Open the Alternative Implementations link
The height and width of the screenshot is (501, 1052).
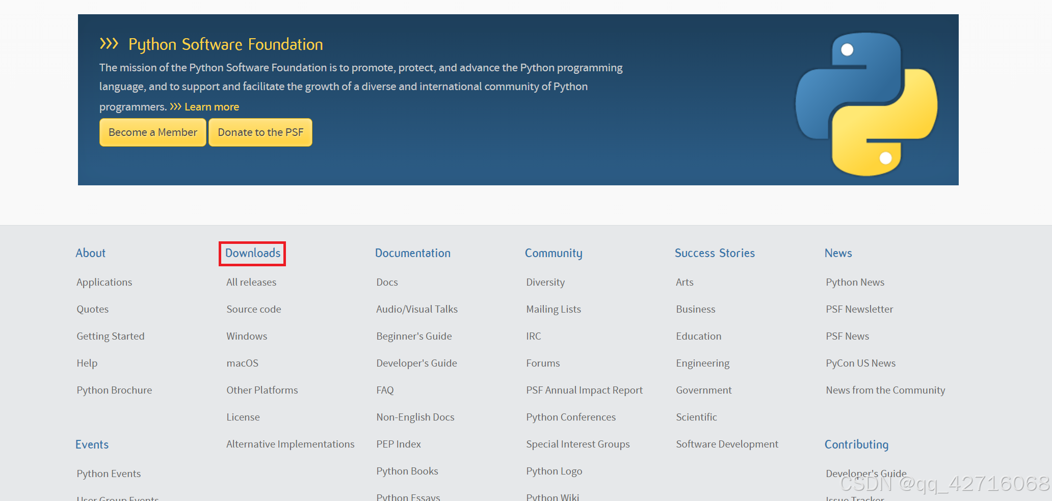[x=291, y=444]
